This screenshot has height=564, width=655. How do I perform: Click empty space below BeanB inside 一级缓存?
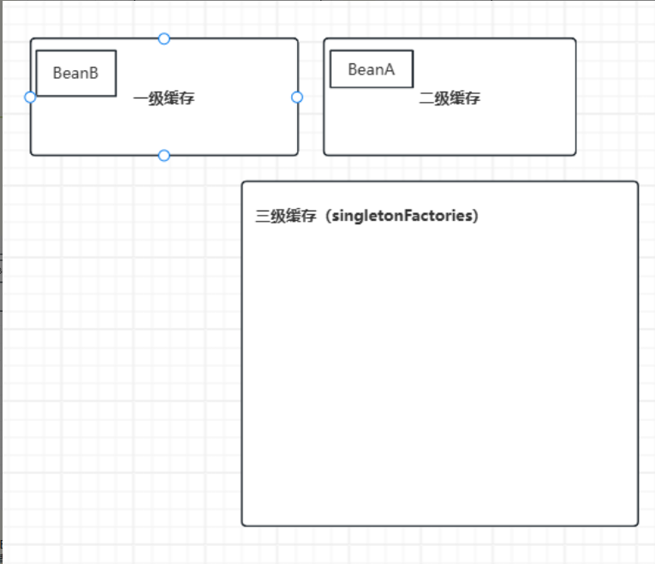coord(75,127)
